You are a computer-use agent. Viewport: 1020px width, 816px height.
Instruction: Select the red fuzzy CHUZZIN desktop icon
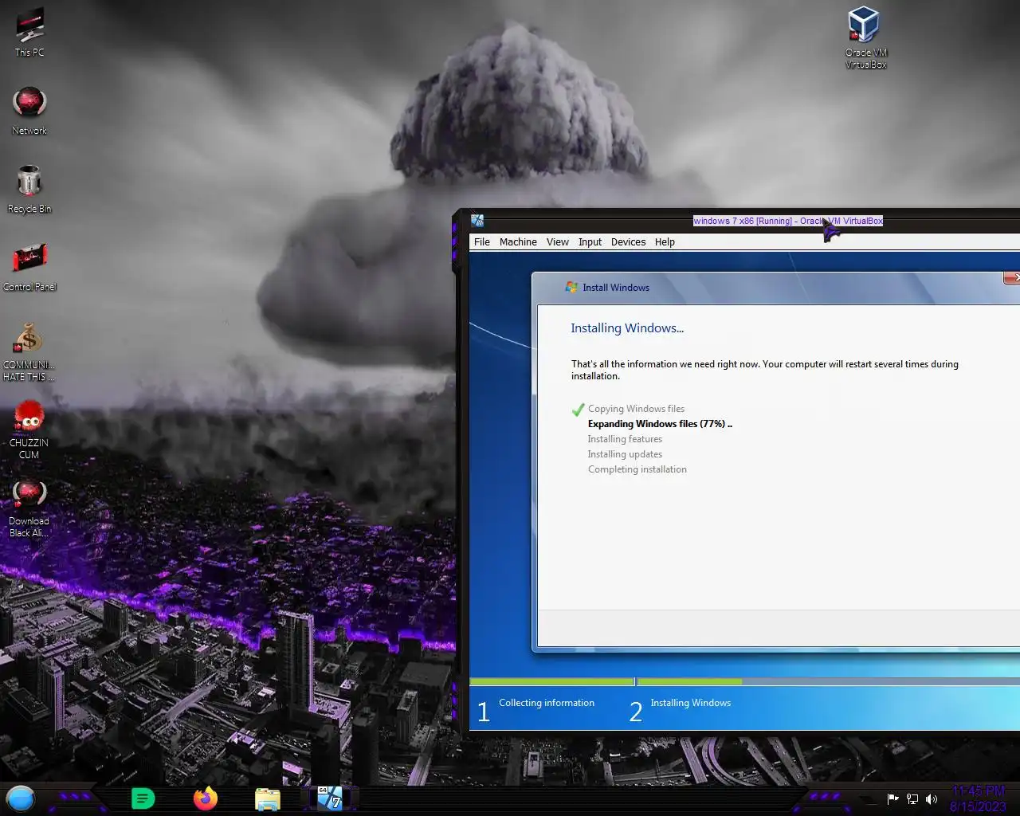pos(29,429)
